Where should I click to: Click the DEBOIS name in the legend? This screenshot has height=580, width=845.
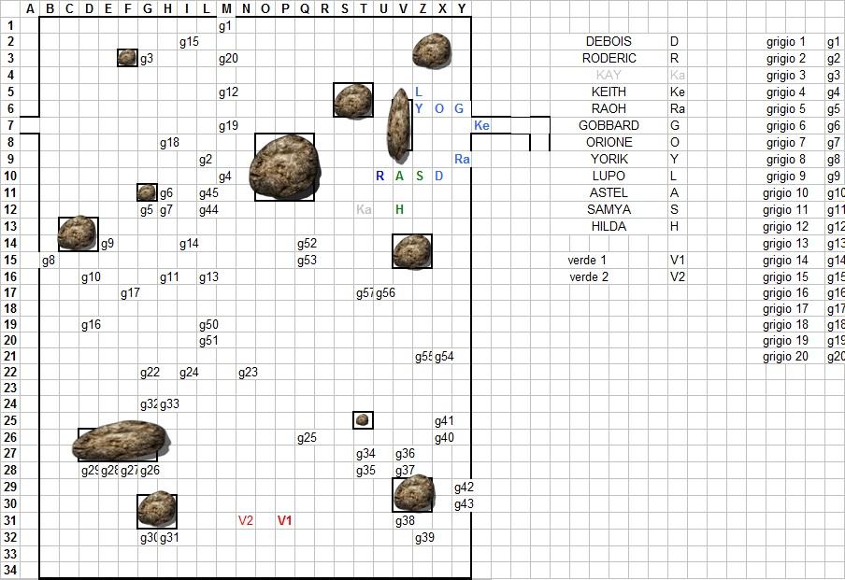click(609, 42)
